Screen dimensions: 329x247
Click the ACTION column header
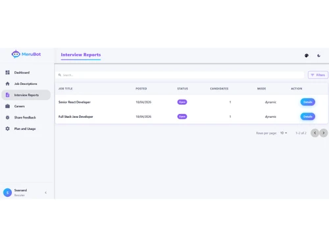297,89
